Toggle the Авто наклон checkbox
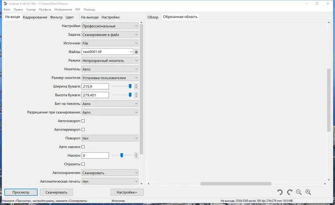335x205 pixels. pos(83,147)
